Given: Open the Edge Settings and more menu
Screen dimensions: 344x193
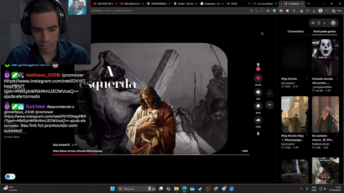Looking at the screenshot, I should 327,11.
